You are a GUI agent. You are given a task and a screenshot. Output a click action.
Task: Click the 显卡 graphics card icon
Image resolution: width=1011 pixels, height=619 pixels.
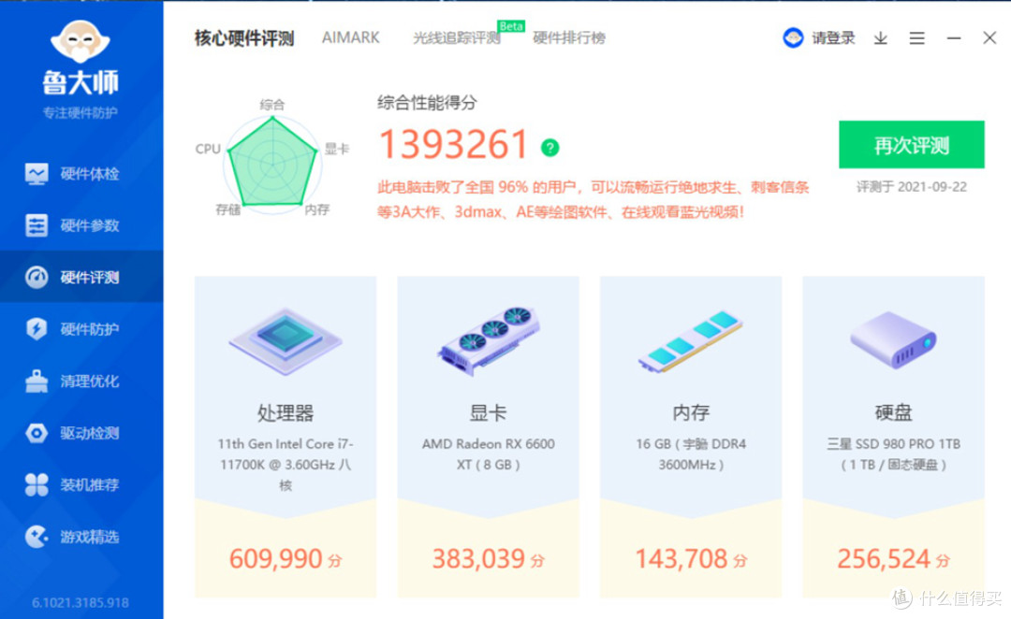[489, 340]
